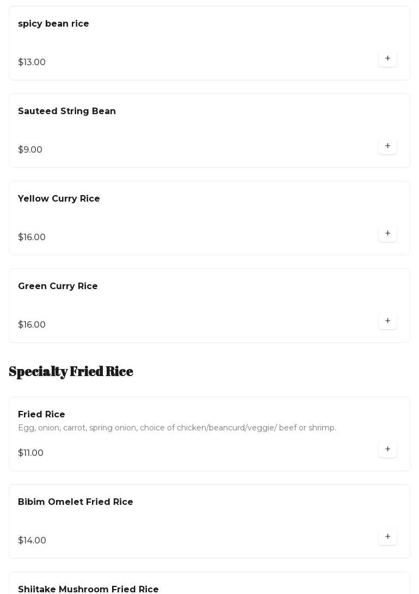Click the Fried Rice ingredients description
The height and width of the screenshot is (594, 419).
pyautogui.click(x=177, y=428)
